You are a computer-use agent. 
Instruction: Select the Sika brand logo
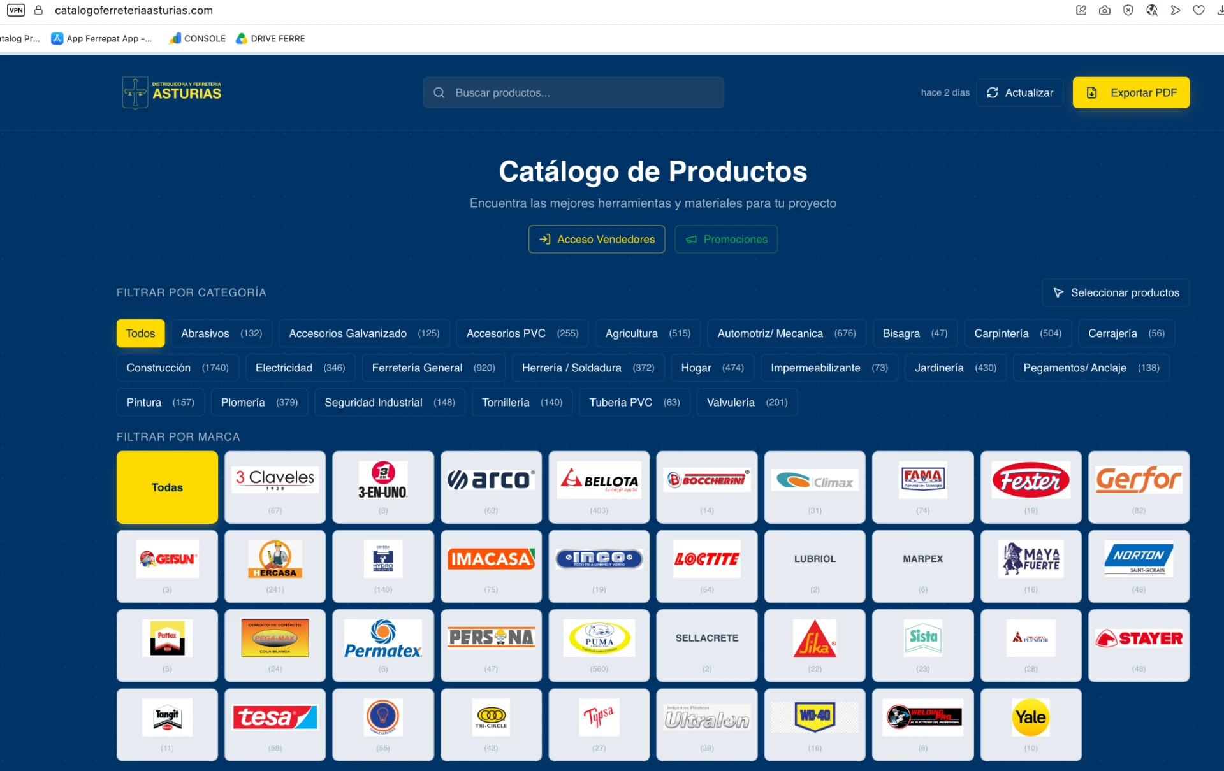tap(815, 645)
